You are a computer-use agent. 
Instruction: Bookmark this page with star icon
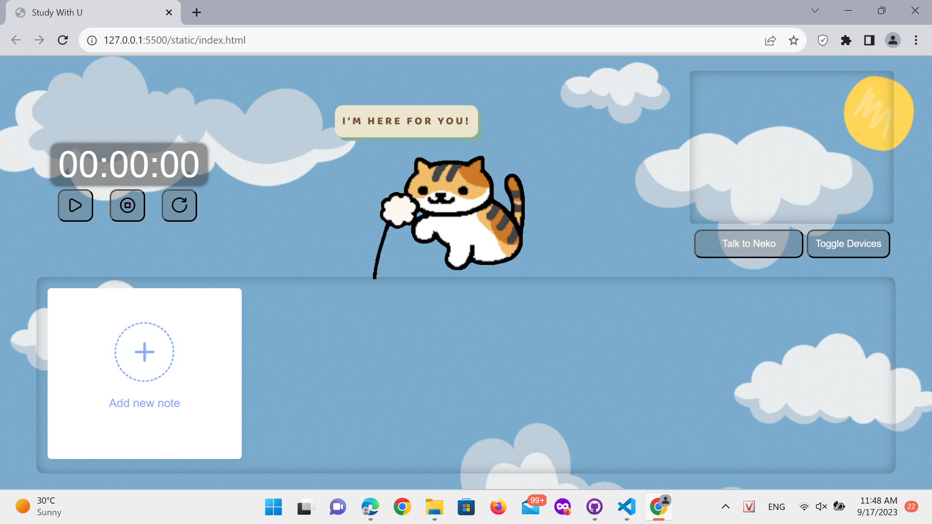point(794,40)
